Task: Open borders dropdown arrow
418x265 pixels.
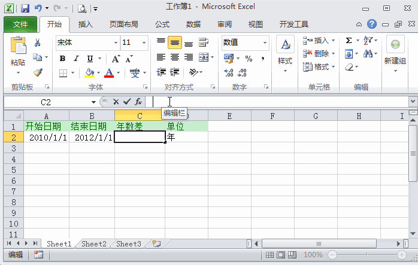Action: tap(73, 72)
